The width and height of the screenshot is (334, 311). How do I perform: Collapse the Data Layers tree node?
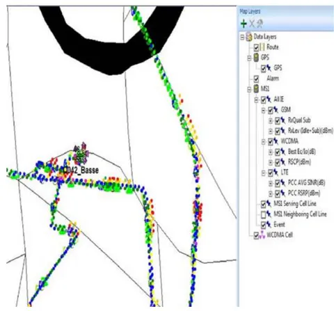pyautogui.click(x=242, y=38)
